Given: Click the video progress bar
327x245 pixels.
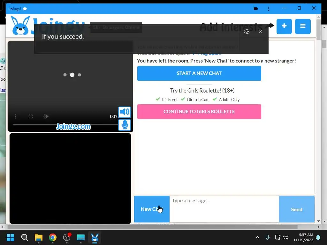Looking at the screenshot, I should (x=65, y=125).
